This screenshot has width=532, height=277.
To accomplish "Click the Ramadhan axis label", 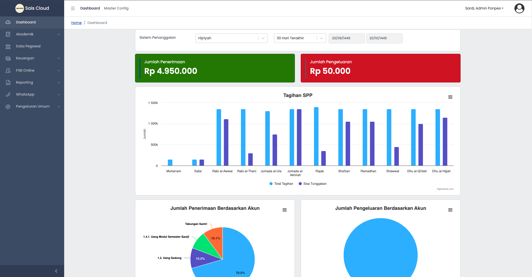I will click(x=368, y=171).
